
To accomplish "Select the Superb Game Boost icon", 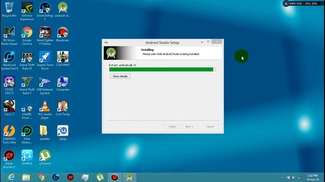I will click(45, 61).
